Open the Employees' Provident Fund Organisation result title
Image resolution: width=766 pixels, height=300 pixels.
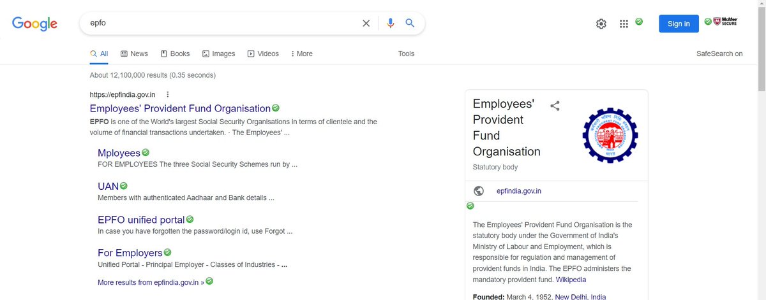tap(180, 108)
